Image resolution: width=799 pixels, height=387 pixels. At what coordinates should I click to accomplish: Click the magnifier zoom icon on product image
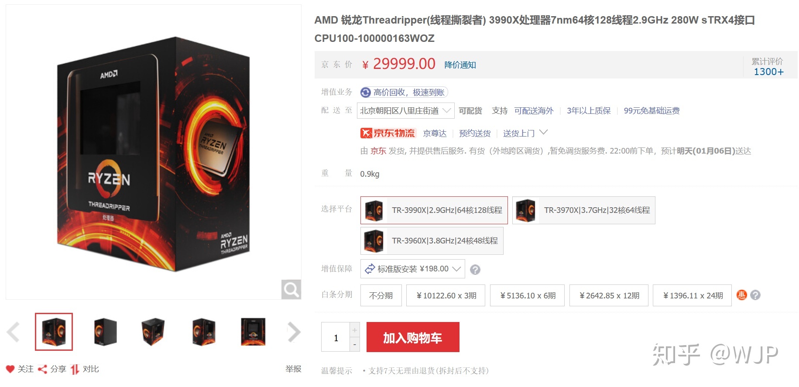click(x=291, y=289)
